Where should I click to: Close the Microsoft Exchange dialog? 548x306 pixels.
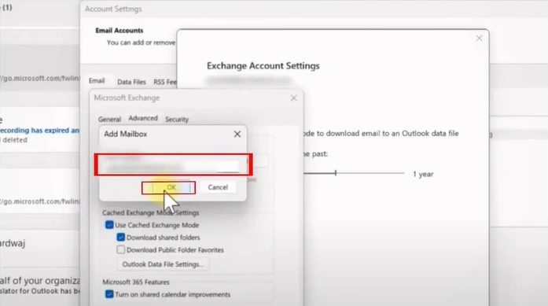(293, 98)
